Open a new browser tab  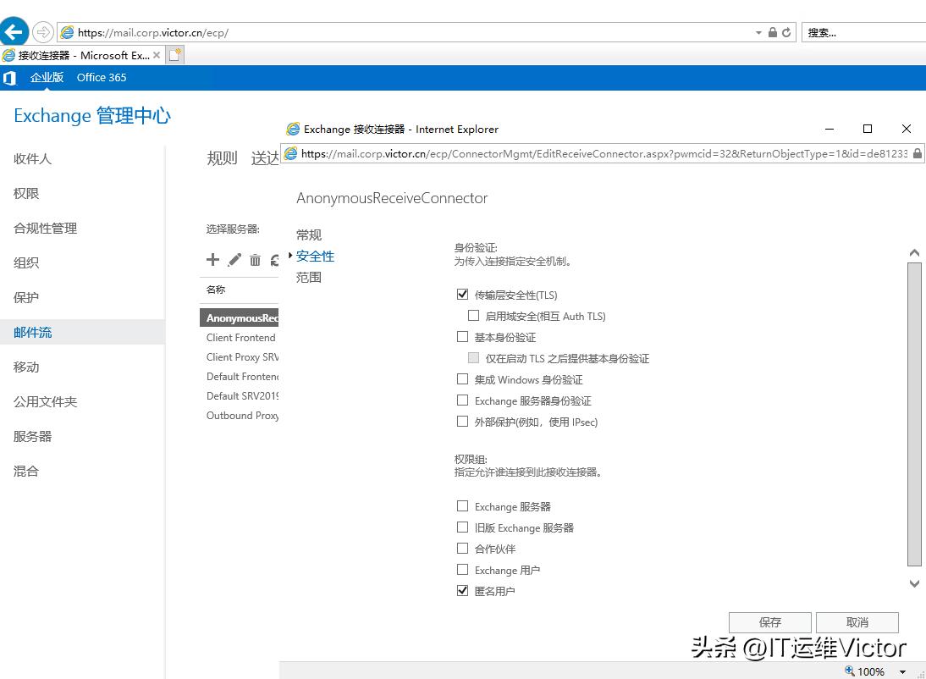175,53
